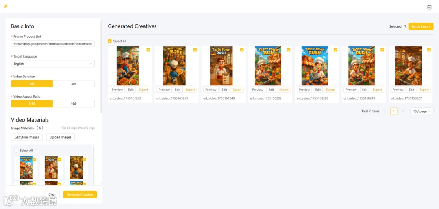Uncheck the url_video_1755158248 creative checkbox
439x209 pixels.
(x=382, y=50)
